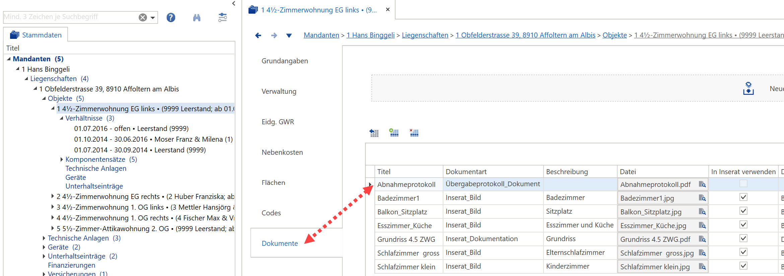
Task: Click the Mandanten breadcrumb link
Action: tap(322, 35)
